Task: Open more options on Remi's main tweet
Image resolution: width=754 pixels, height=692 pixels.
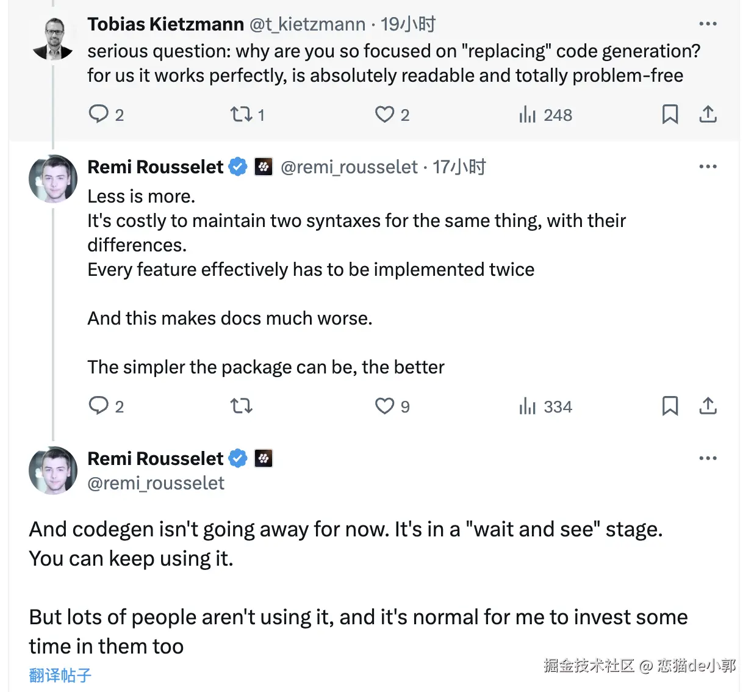Action: click(708, 458)
